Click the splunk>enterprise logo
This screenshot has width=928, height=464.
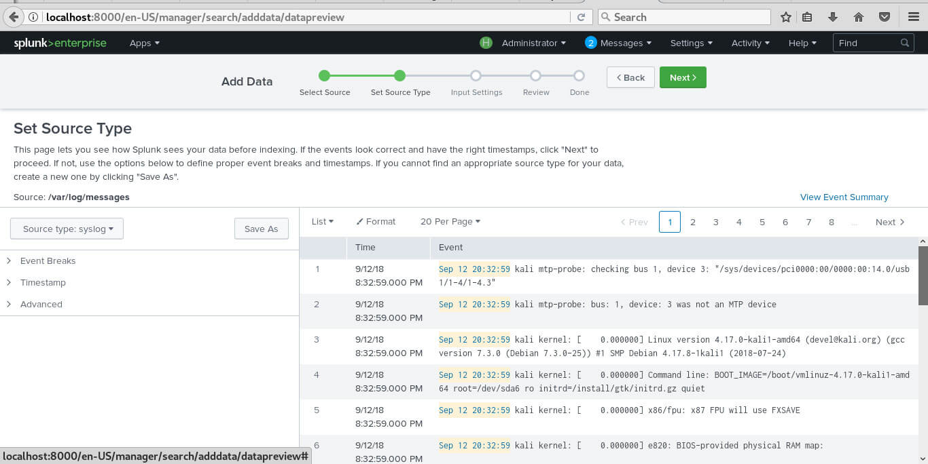point(60,43)
